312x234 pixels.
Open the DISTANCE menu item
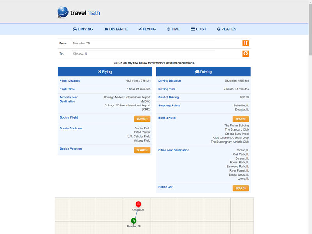coord(116,29)
